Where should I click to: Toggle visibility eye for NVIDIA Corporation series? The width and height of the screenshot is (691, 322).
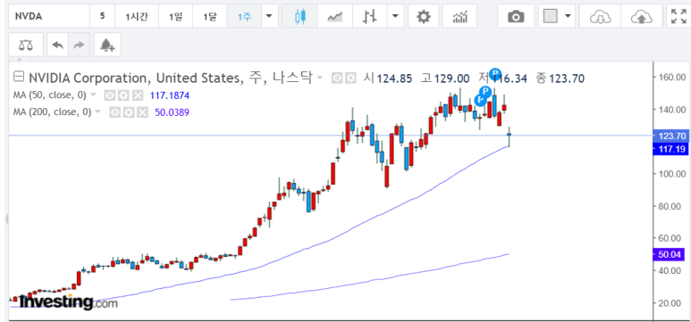[338, 78]
